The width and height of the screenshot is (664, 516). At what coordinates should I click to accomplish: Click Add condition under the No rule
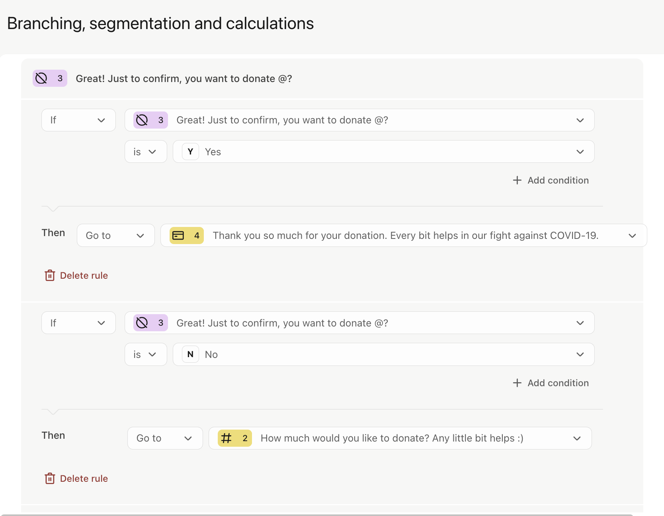coord(551,383)
